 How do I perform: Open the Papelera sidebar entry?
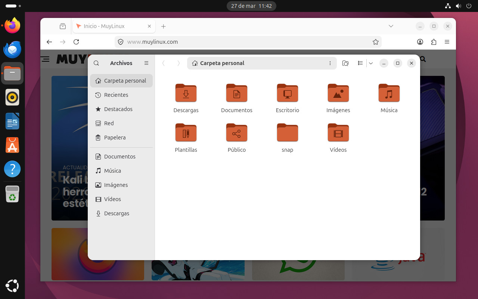(x=114, y=138)
